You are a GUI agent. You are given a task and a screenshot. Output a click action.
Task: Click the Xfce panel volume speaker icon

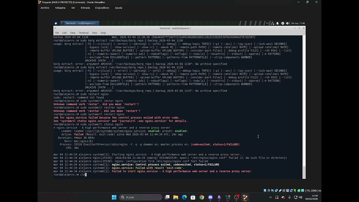288,23
